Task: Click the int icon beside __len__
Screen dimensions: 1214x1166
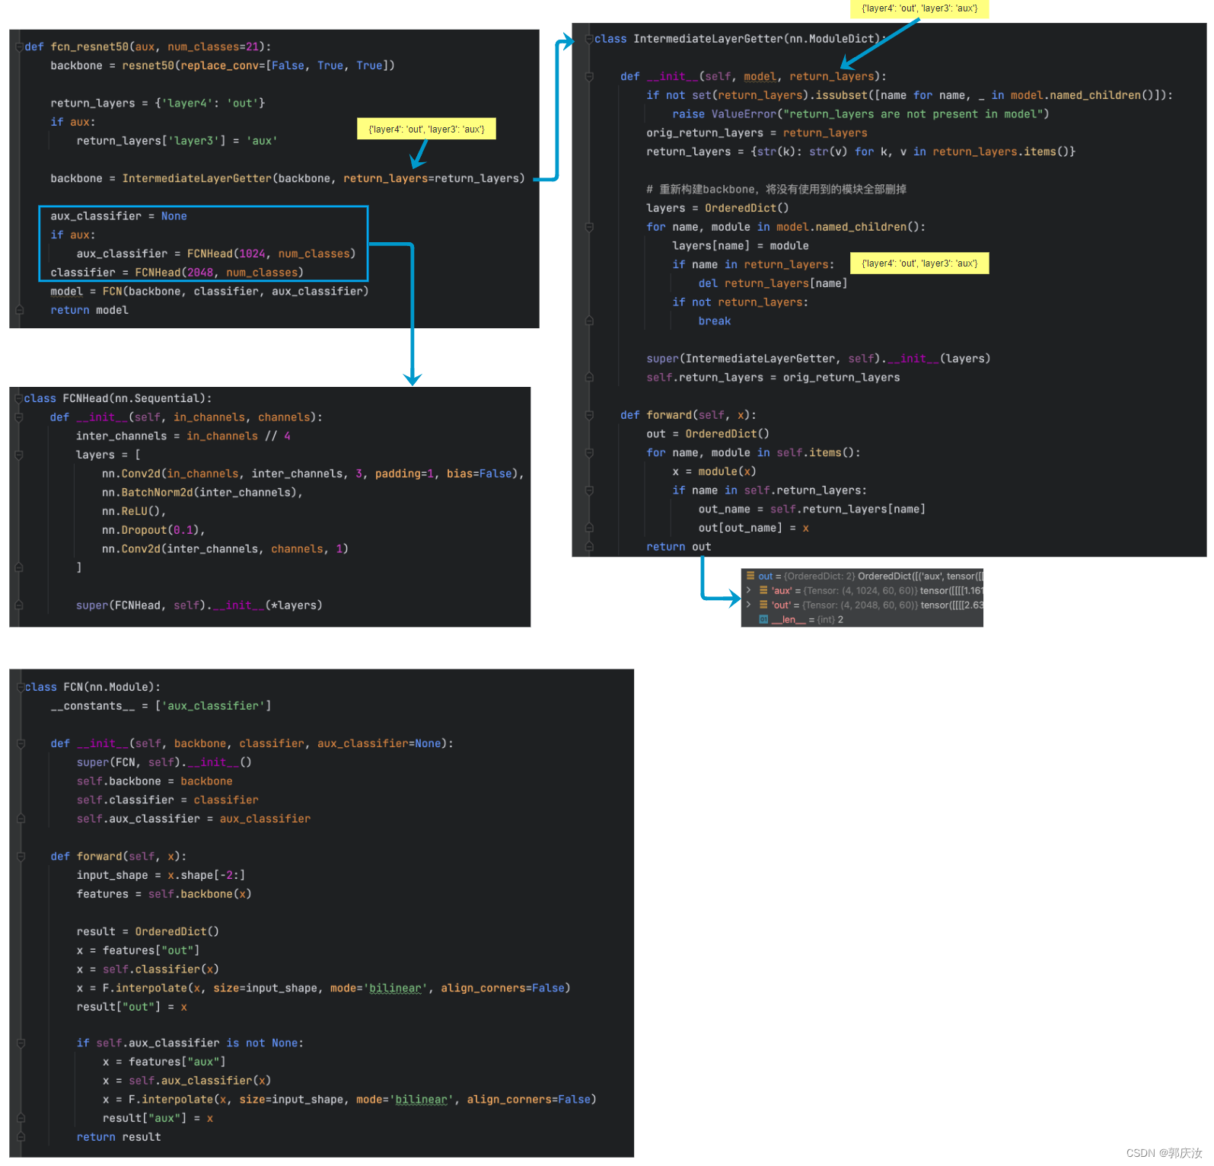Action: tap(763, 619)
